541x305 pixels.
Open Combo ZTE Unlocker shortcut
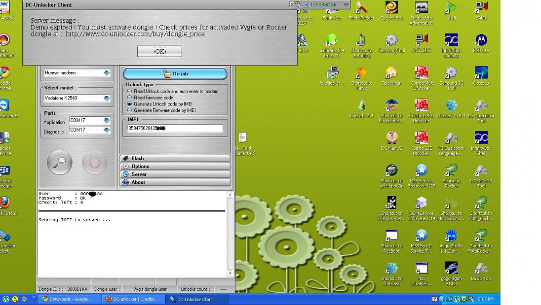point(421,138)
